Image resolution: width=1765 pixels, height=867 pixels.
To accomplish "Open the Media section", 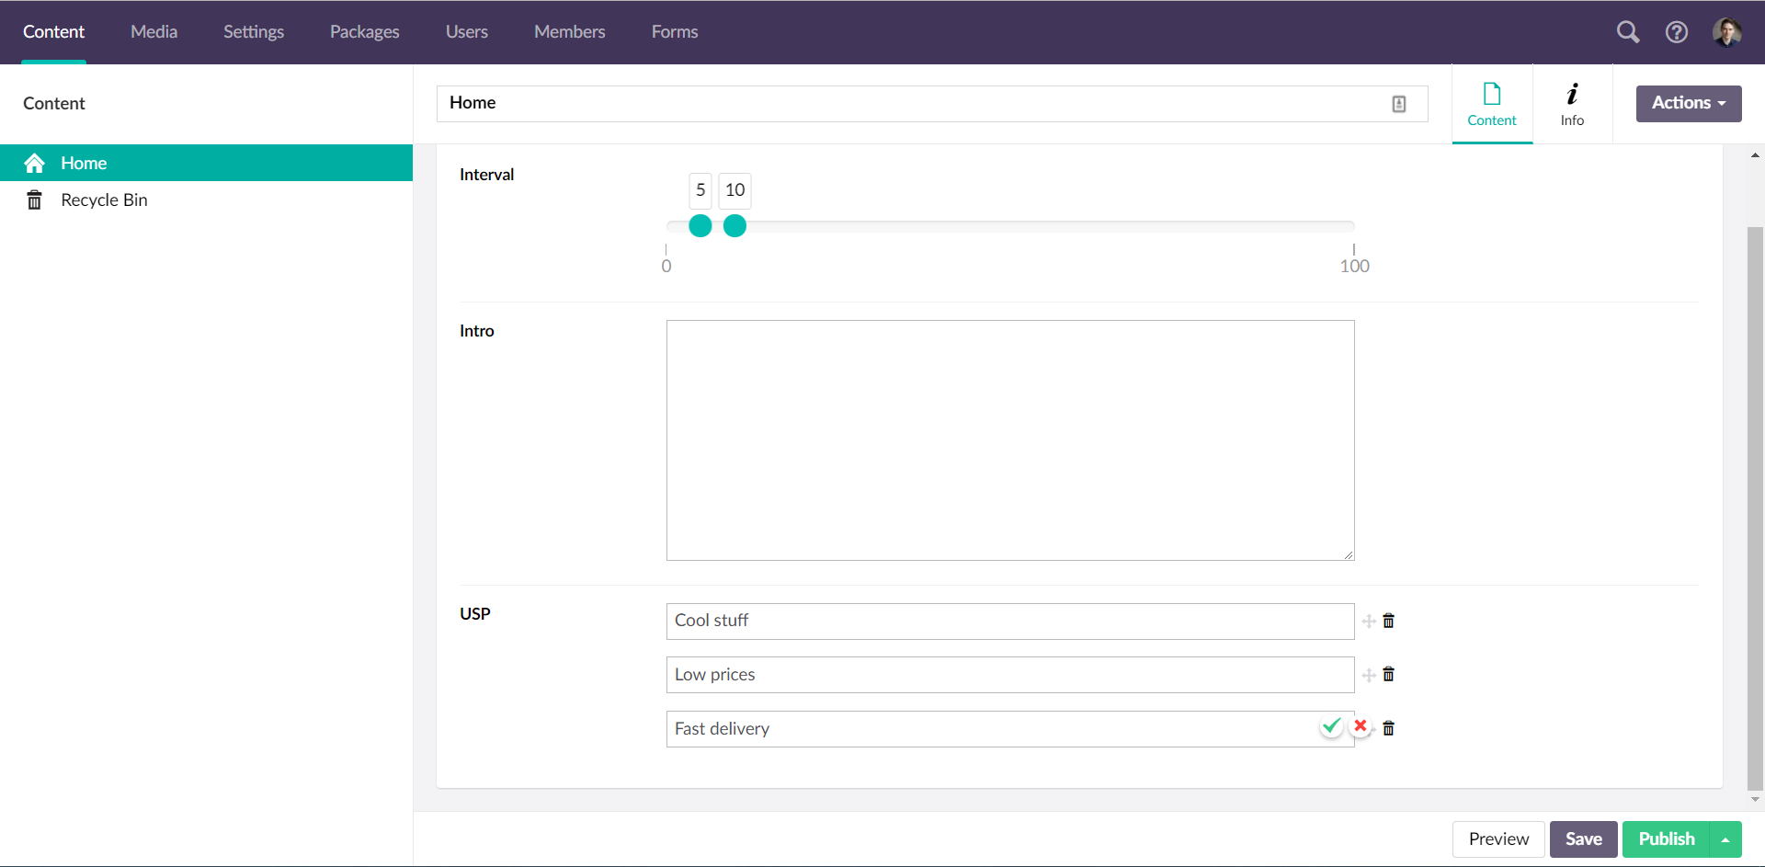I will [154, 31].
